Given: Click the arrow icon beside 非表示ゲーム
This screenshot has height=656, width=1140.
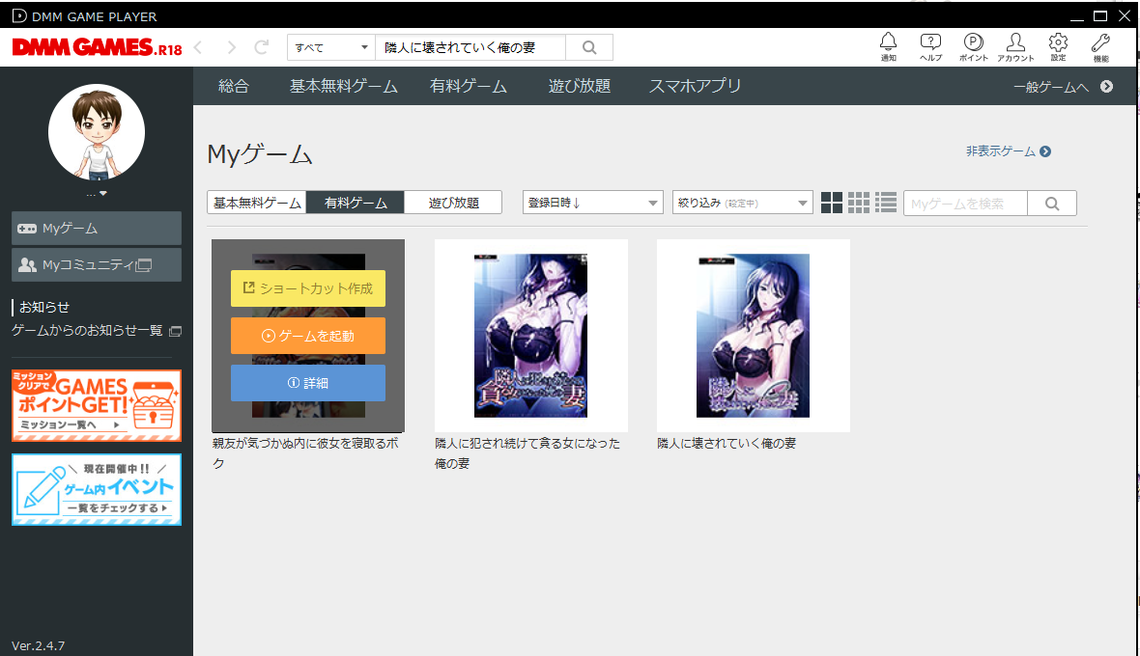Looking at the screenshot, I should click(x=1045, y=151).
